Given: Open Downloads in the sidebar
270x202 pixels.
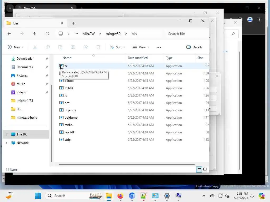Looking at the screenshot, I should click(x=24, y=59).
